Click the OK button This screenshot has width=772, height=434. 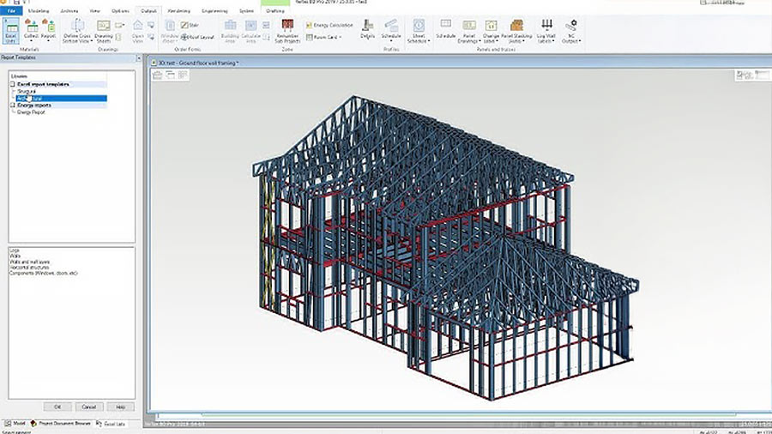click(x=57, y=406)
